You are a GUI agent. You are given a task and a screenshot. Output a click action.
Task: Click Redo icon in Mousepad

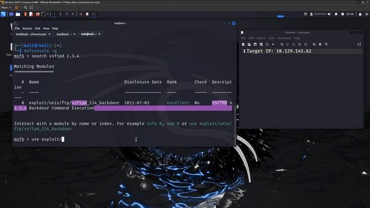click(x=288, y=44)
